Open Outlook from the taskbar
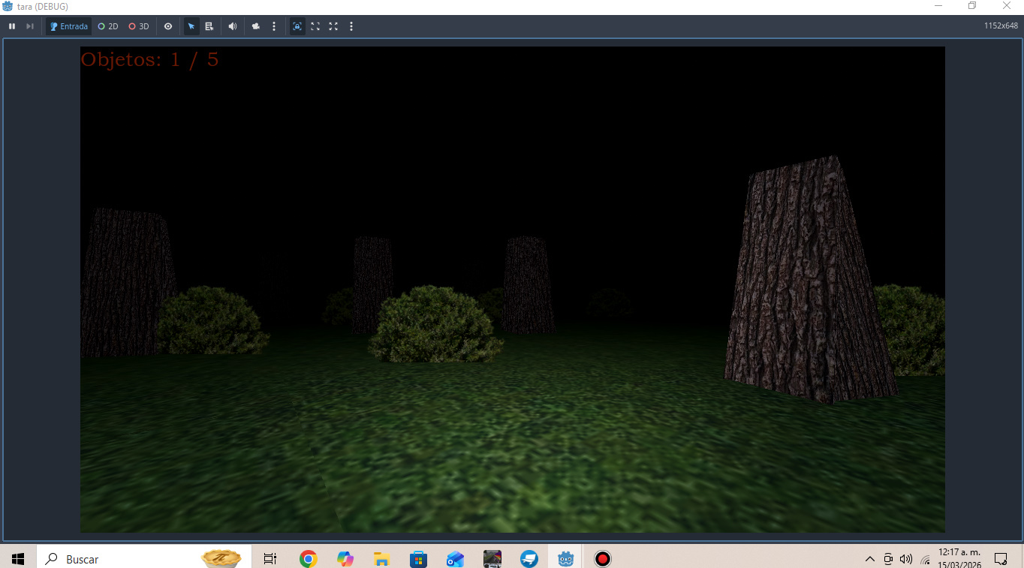 click(455, 559)
